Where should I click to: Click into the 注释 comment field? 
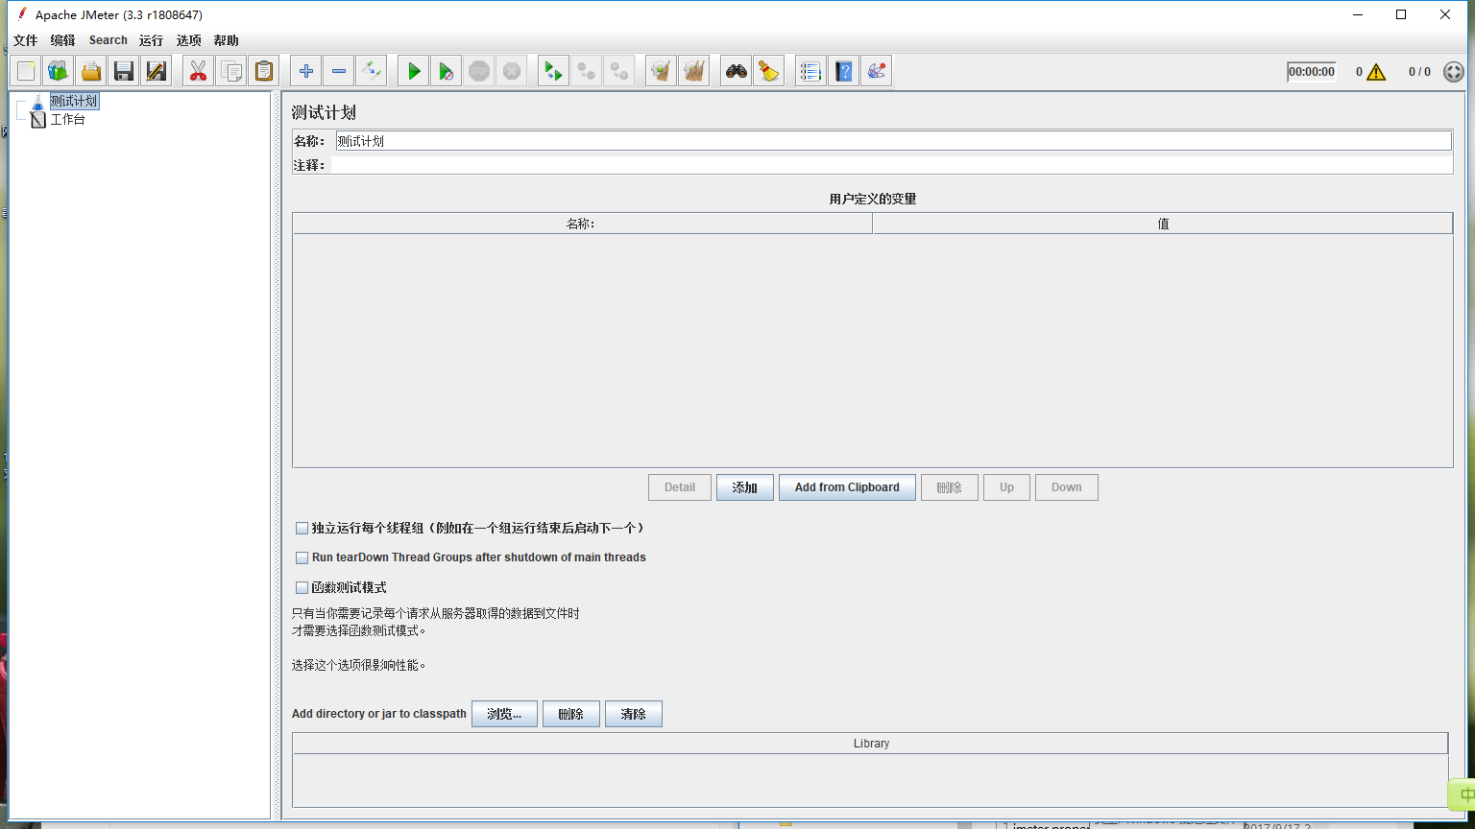coord(892,165)
